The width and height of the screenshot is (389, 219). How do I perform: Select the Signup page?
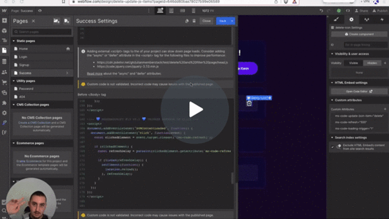tap(42, 65)
